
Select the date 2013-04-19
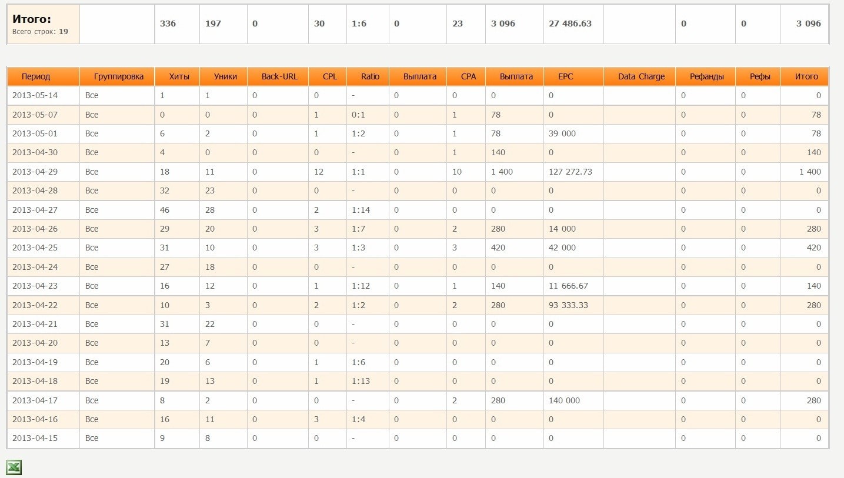35,362
